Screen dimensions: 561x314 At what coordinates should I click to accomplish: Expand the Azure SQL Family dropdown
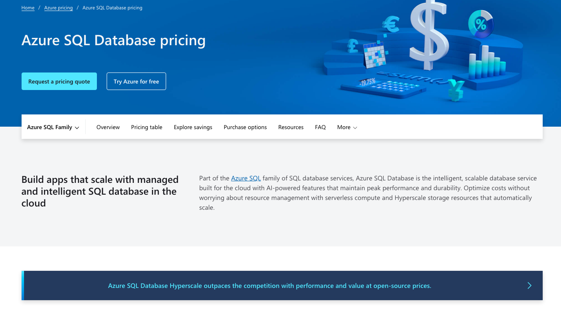pyautogui.click(x=53, y=127)
